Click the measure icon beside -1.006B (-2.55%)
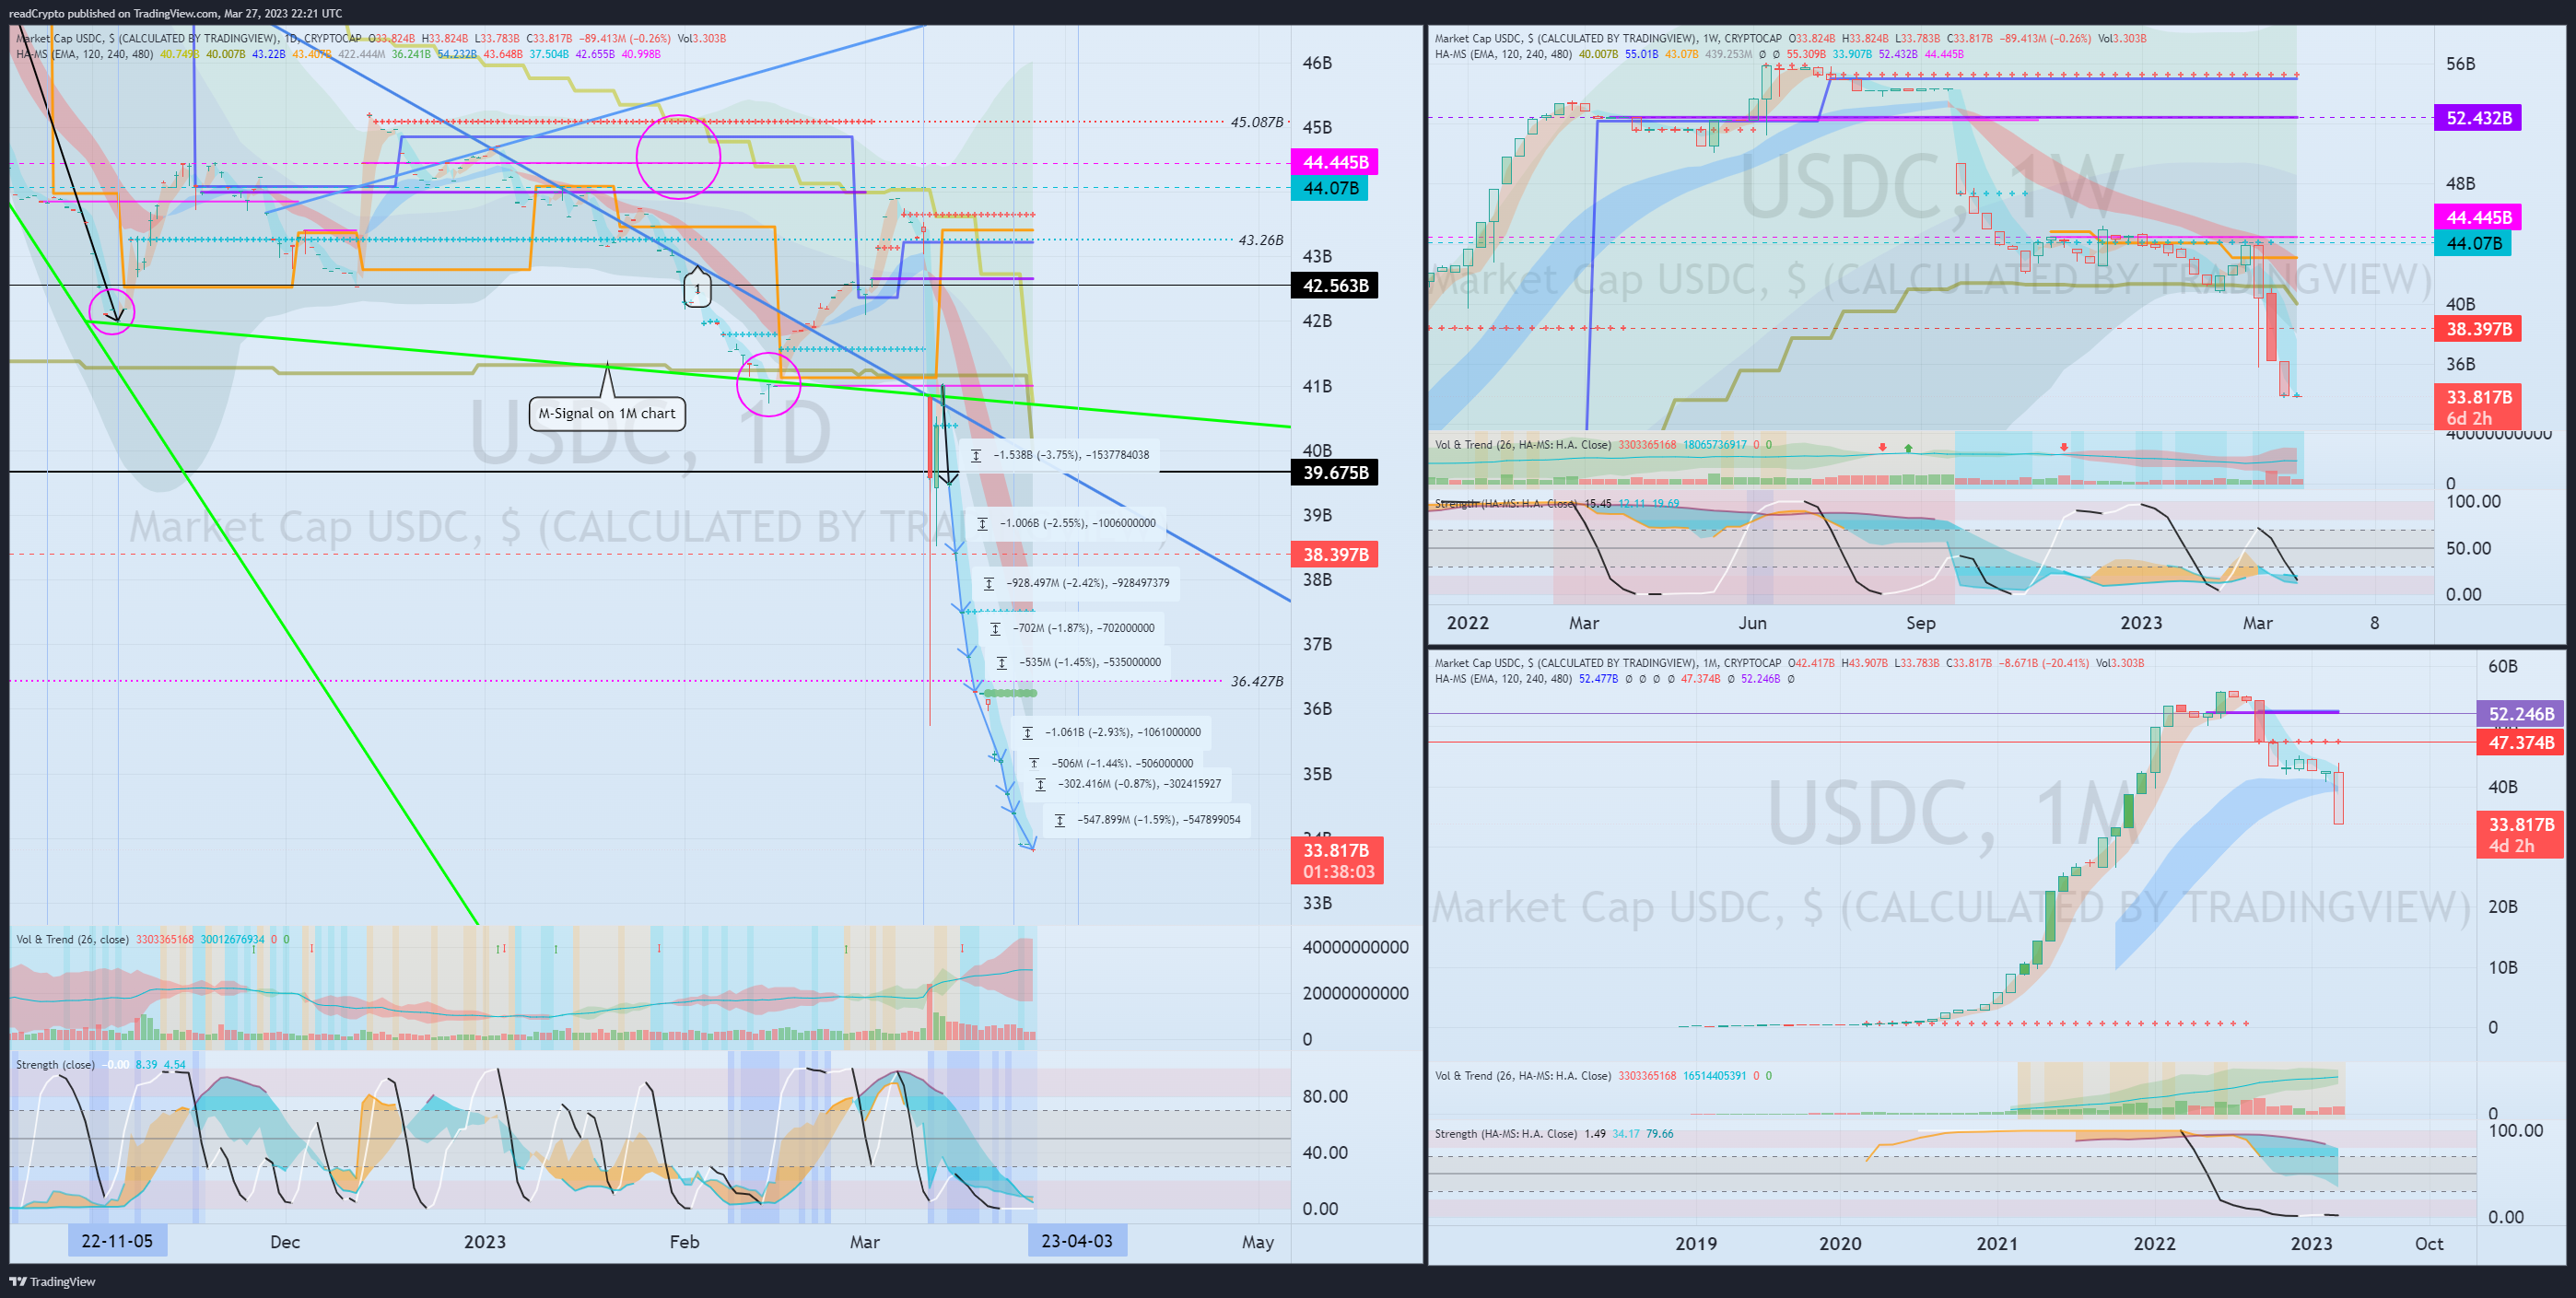Image resolution: width=2576 pixels, height=1298 pixels. (983, 523)
